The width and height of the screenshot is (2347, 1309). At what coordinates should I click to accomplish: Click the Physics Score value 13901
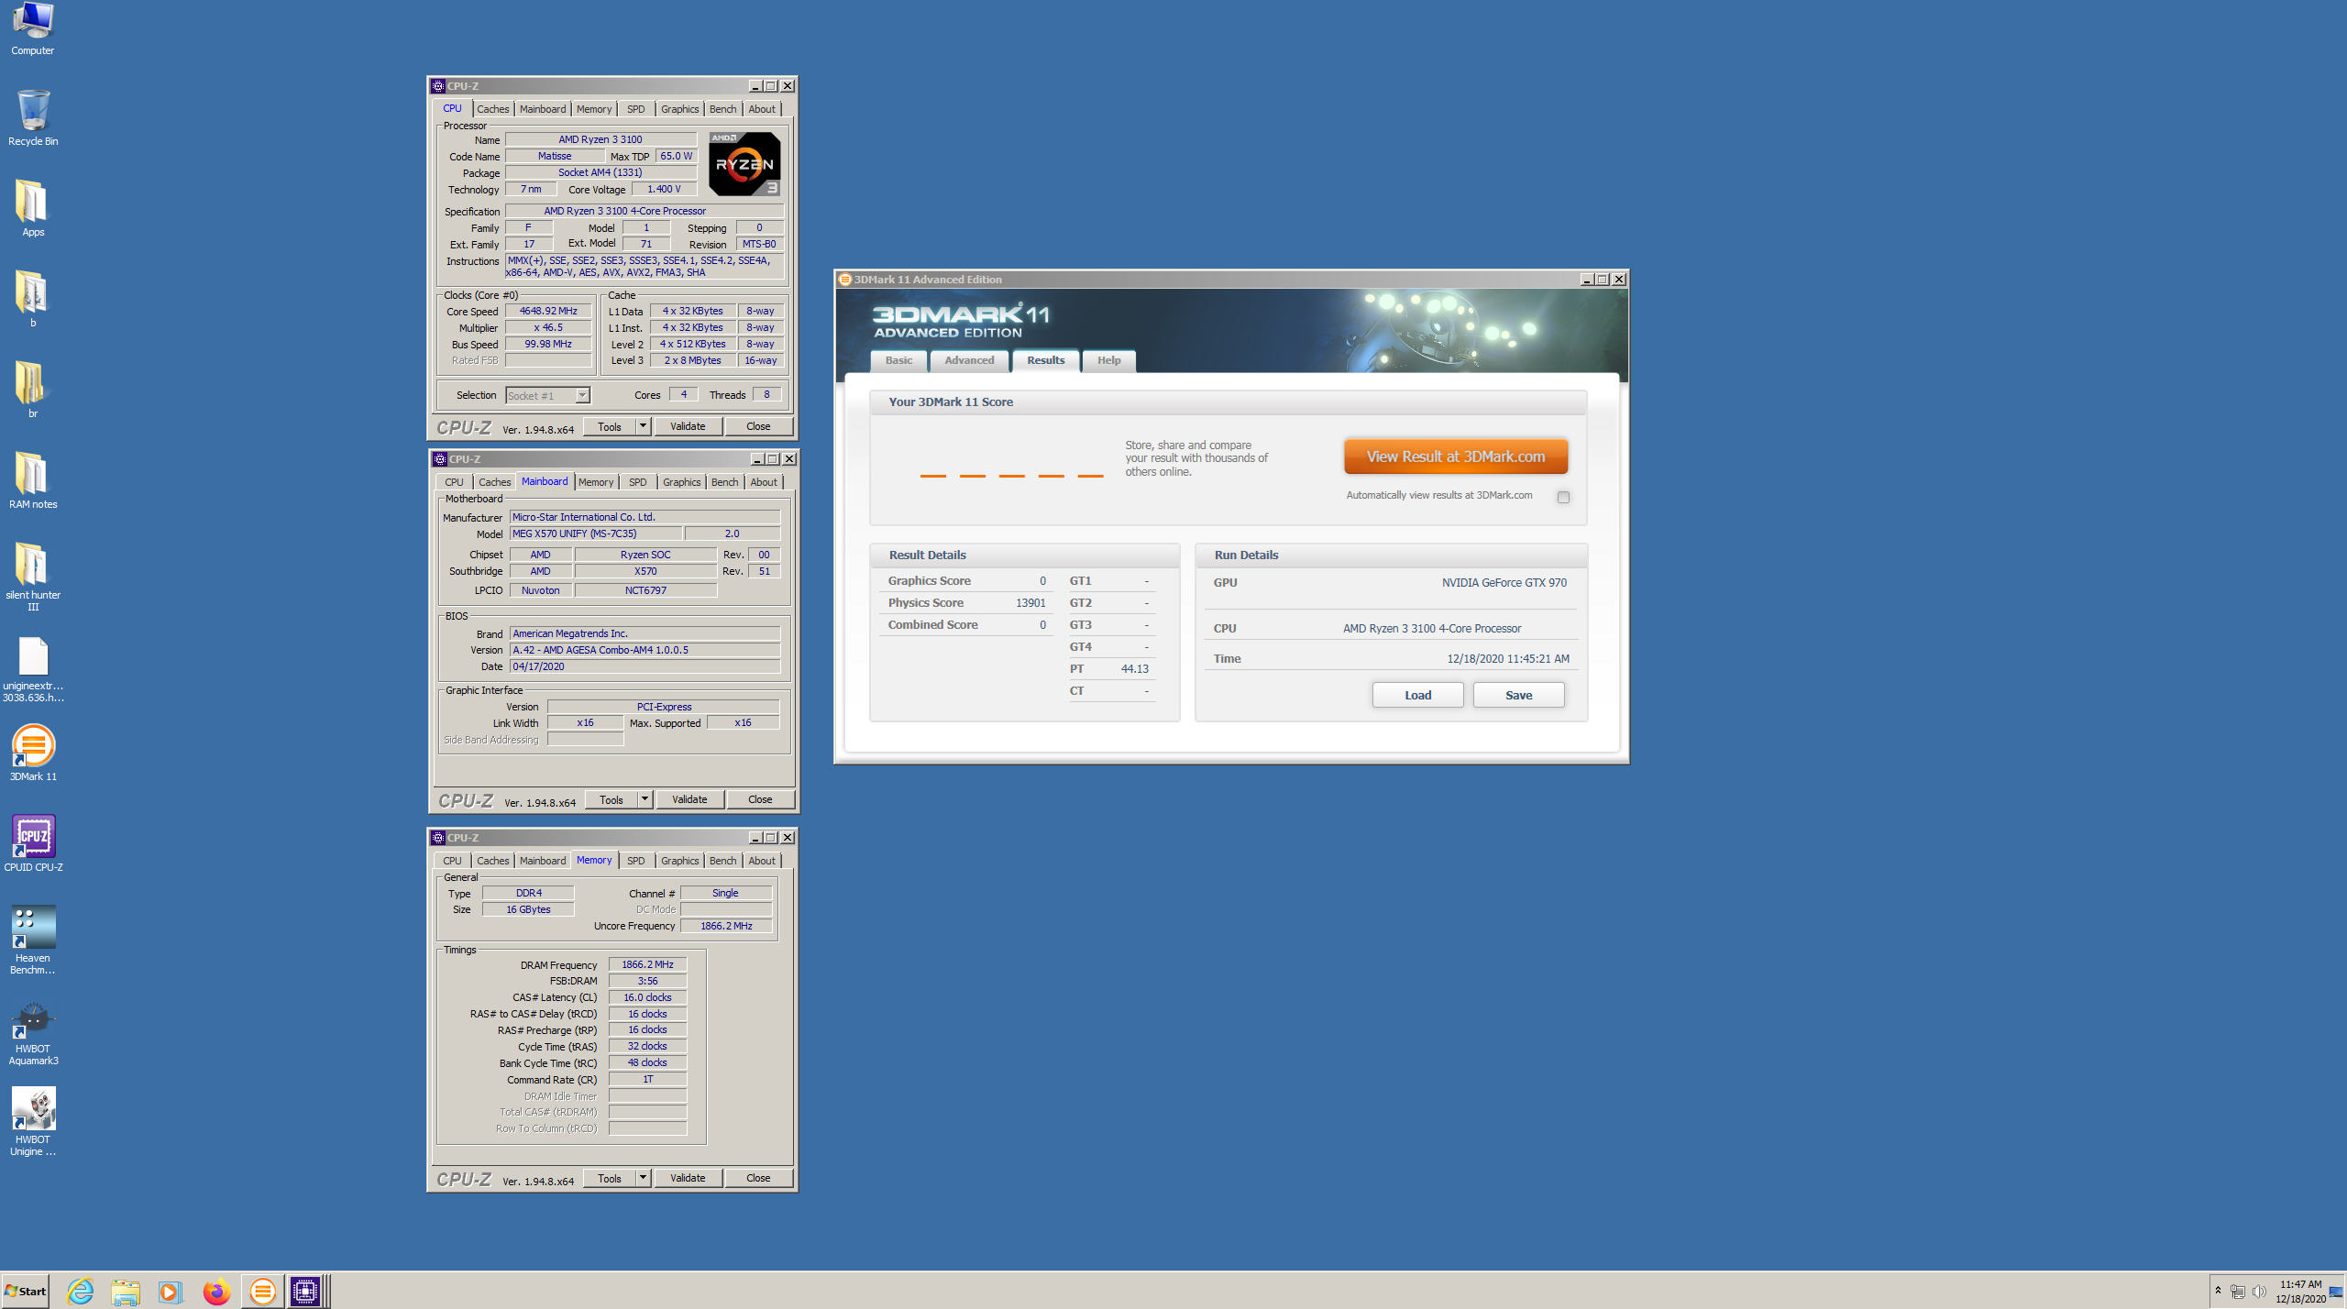(x=1030, y=603)
